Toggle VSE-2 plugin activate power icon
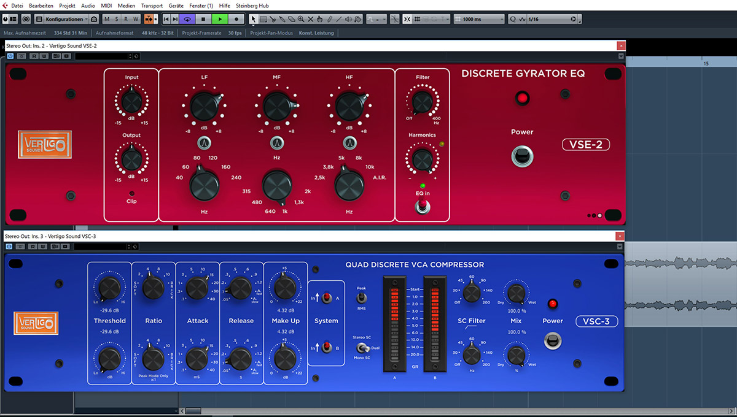Screen dimensions: 737x417 click(10, 56)
